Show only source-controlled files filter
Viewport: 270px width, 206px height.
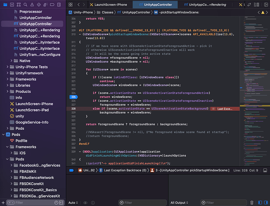click(x=61, y=203)
